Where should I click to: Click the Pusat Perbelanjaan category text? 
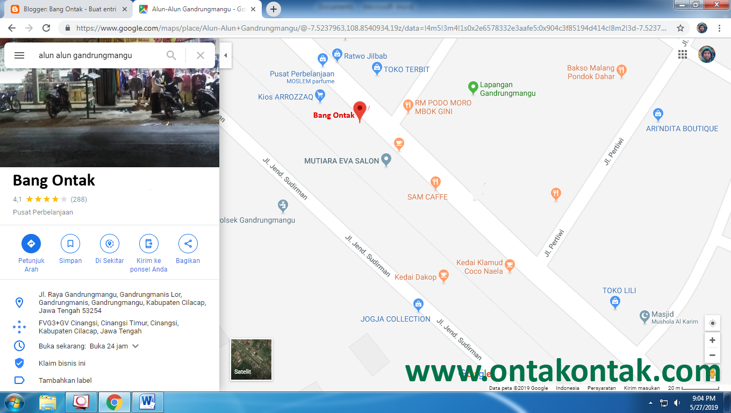pos(43,212)
